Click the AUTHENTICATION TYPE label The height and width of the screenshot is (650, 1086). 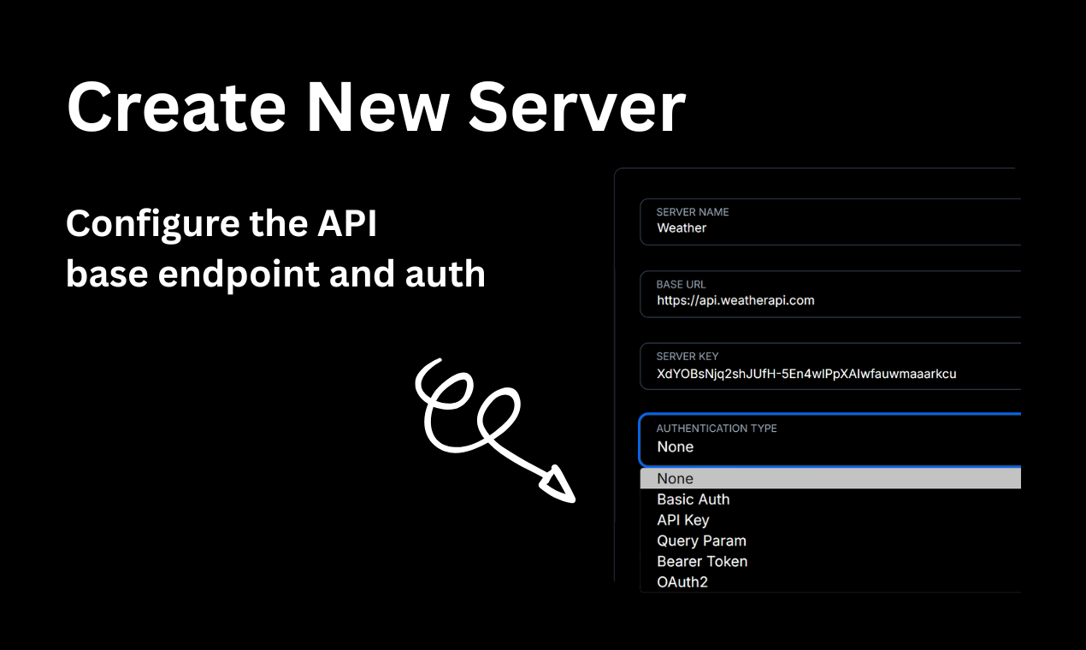pyautogui.click(x=717, y=428)
